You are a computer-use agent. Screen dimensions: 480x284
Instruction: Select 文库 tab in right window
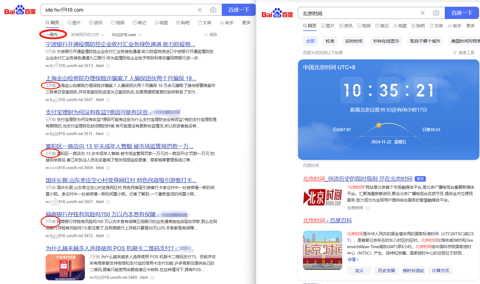point(436,26)
